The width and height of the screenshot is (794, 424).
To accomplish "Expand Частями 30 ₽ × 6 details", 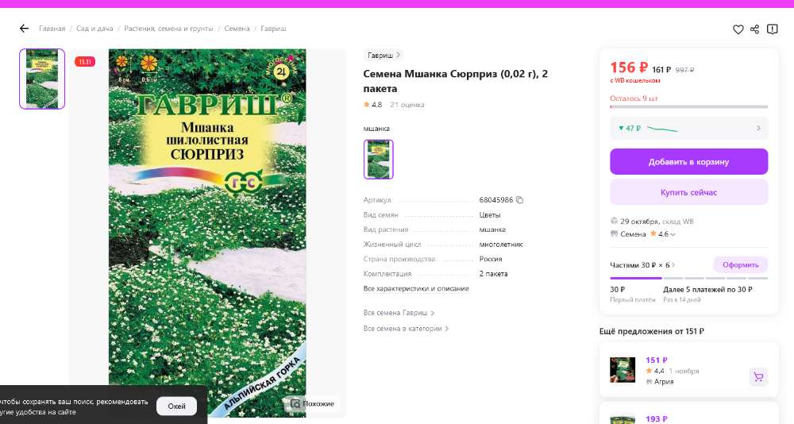I will (x=673, y=265).
